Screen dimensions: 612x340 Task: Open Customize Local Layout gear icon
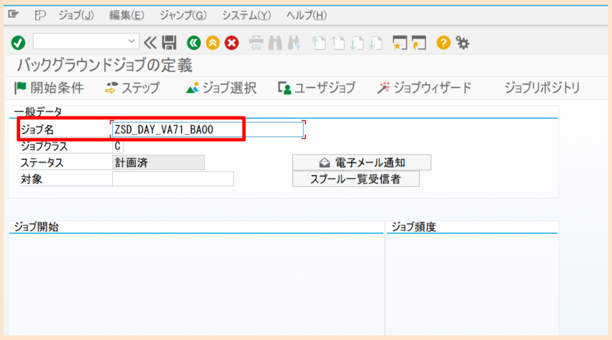click(463, 43)
